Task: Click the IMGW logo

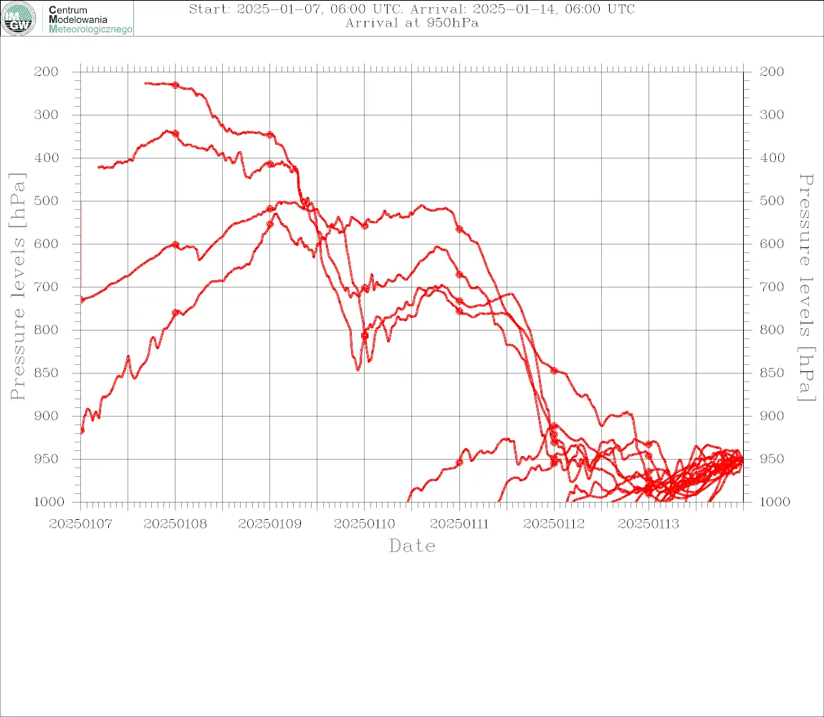Action: click(19, 19)
